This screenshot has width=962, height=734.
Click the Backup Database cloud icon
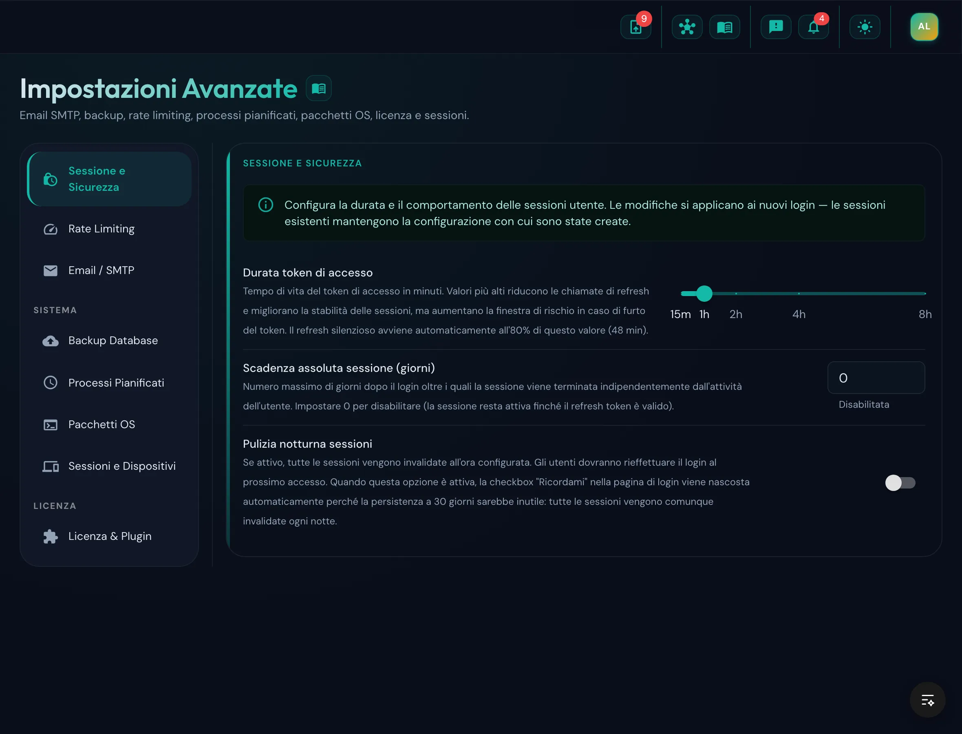click(51, 341)
